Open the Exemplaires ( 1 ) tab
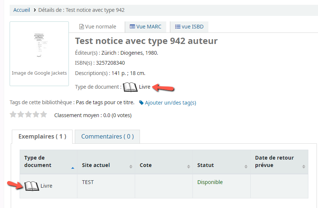 [x=42, y=136]
